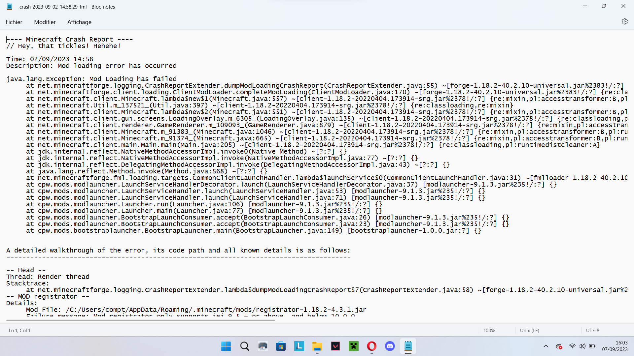The width and height of the screenshot is (634, 356).
Task: Click the "// Hey, that tickles! Hehehe!" line
Action: click(x=64, y=46)
